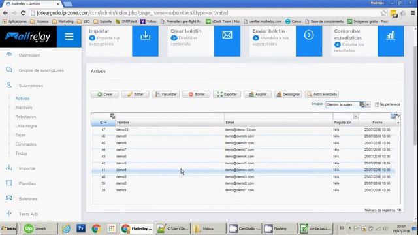Viewport: 418px width, 235px height.
Task: Open Importar in the sidebar
Action: coord(27,168)
